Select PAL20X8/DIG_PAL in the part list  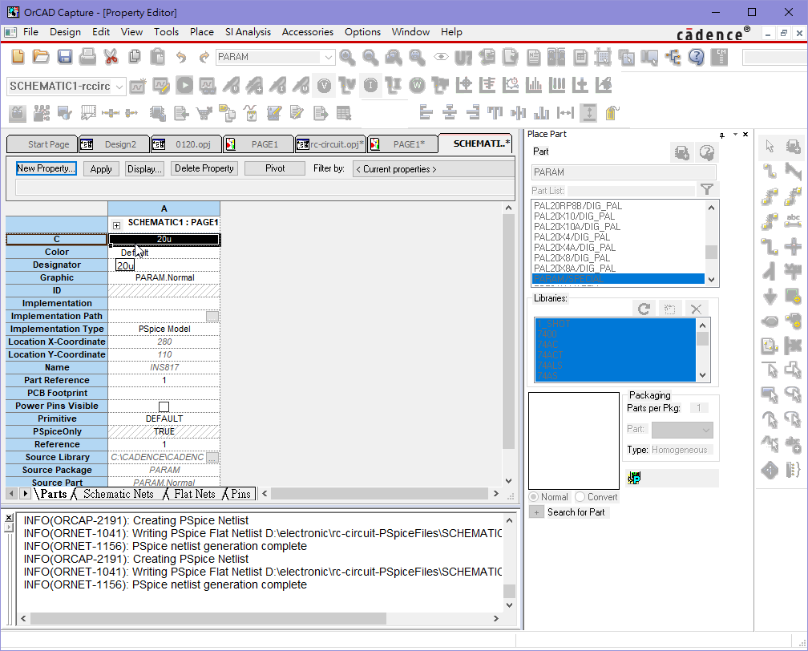(572, 257)
